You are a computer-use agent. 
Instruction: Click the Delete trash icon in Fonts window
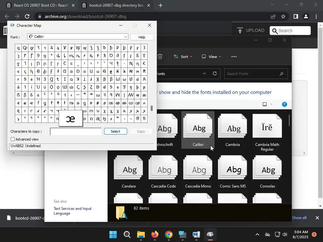[160, 56]
